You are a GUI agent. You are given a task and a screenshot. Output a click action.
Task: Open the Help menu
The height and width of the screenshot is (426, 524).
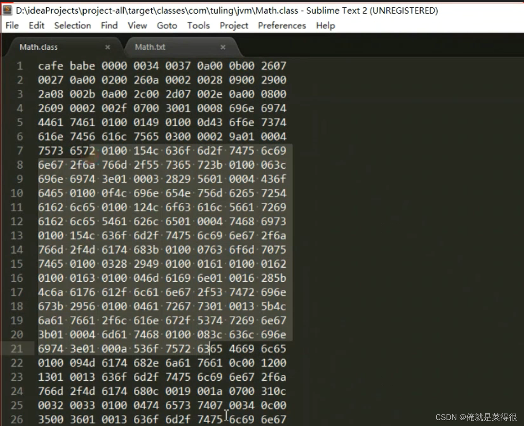click(326, 25)
